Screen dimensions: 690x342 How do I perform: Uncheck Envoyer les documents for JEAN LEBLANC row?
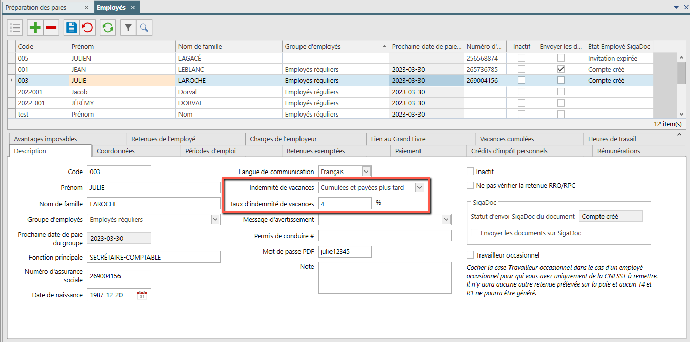(561, 69)
